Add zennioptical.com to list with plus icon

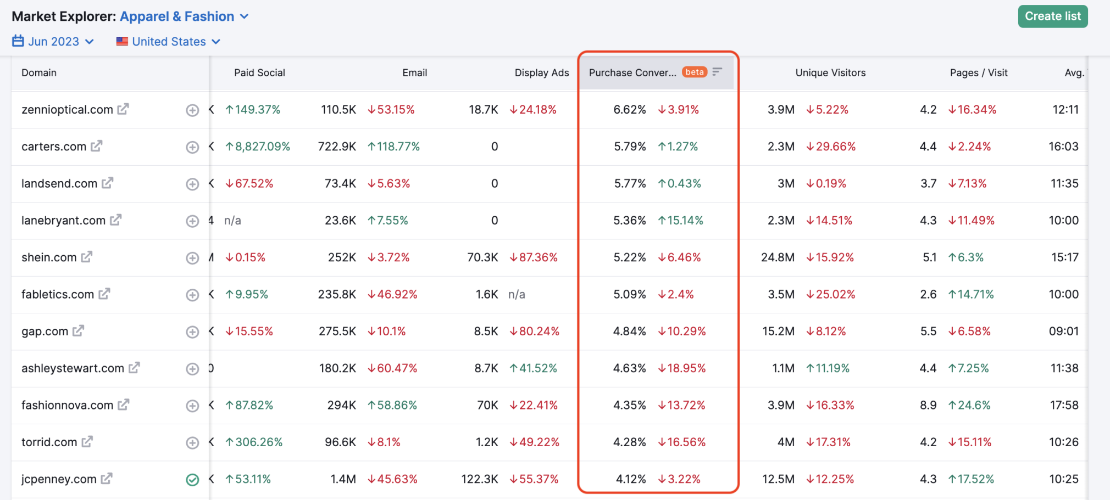coord(192,110)
